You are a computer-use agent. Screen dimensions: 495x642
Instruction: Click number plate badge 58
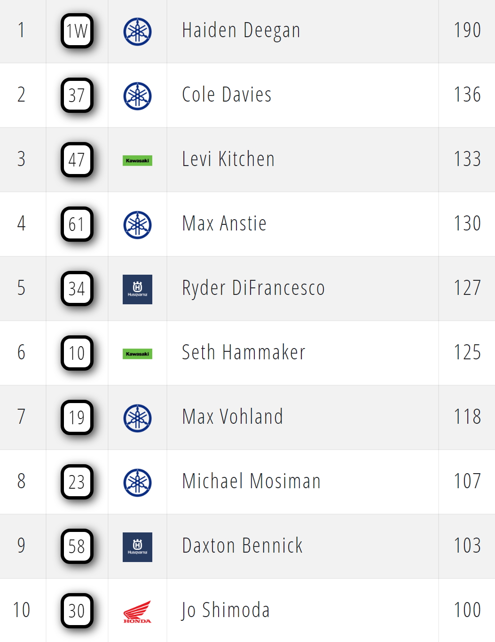coord(77,547)
